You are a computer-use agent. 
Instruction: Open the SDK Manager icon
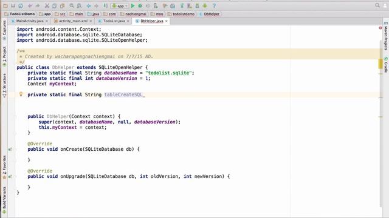pyautogui.click(x=197, y=5)
